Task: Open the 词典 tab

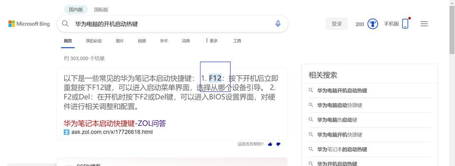Action: [186, 41]
